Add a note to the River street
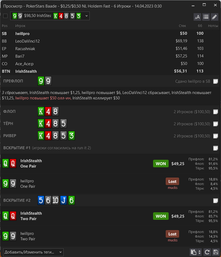Screen dimensions: 221x257 [216, 136]
